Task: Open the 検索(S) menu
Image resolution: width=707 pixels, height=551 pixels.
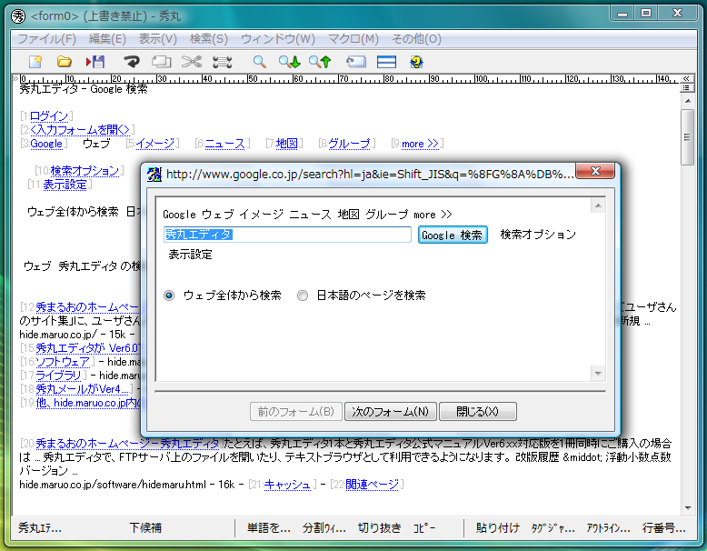Action: tap(209, 39)
